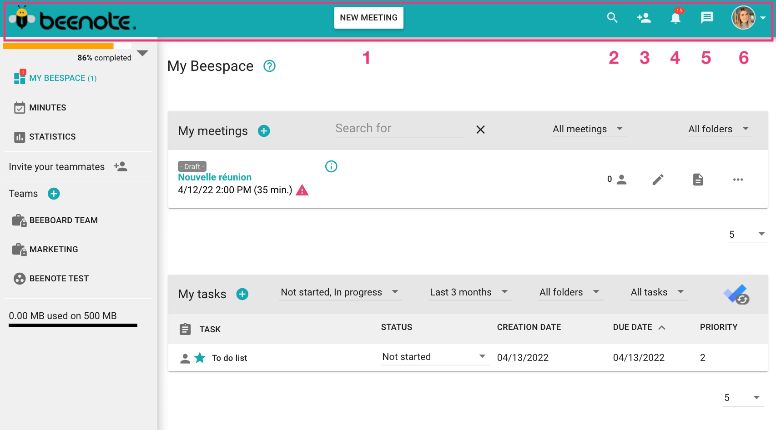Click the 0 participants person icon
This screenshot has width=776, height=430.
pos(621,180)
